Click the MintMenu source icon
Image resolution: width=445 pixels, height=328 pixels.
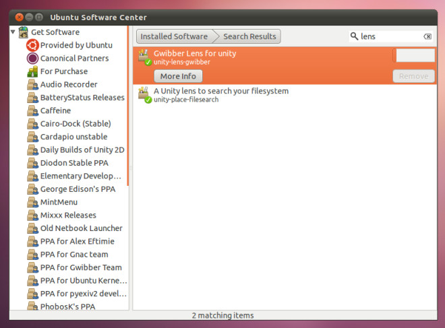point(32,202)
